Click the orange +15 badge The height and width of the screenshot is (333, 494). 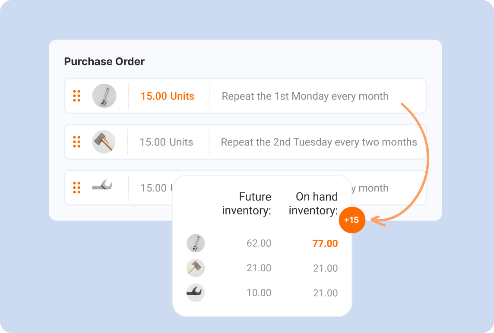pos(352,220)
